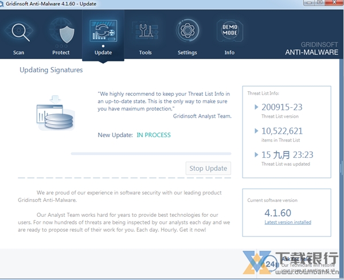Click the Latest version installed link
344x280 pixels.
tap(288, 222)
